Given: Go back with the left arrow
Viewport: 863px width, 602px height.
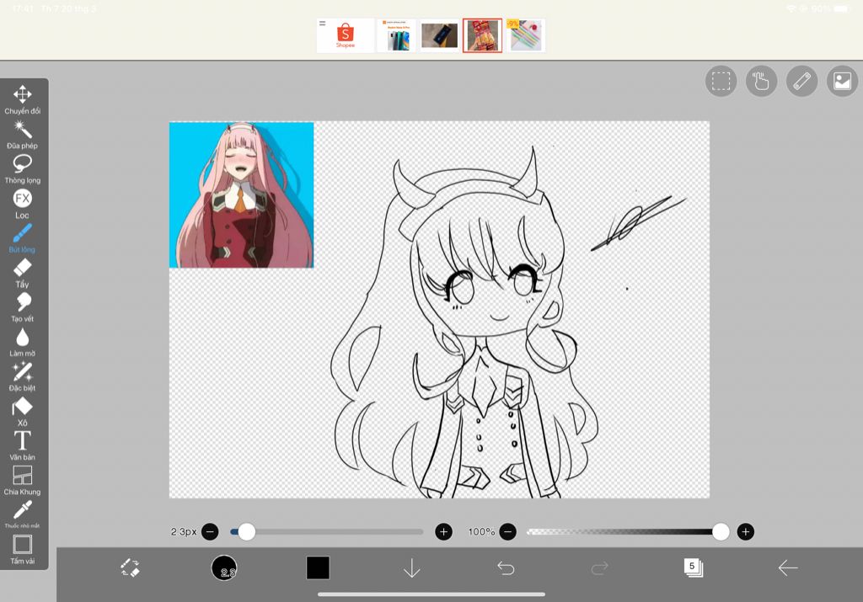Looking at the screenshot, I should click(x=788, y=568).
